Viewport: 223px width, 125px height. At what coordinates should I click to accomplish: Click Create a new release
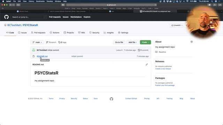[163, 69]
